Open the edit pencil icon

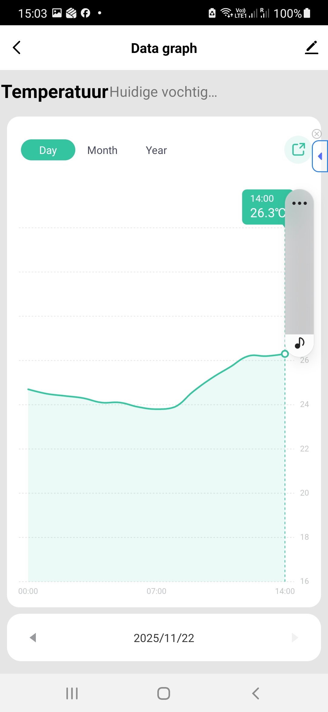(x=311, y=48)
